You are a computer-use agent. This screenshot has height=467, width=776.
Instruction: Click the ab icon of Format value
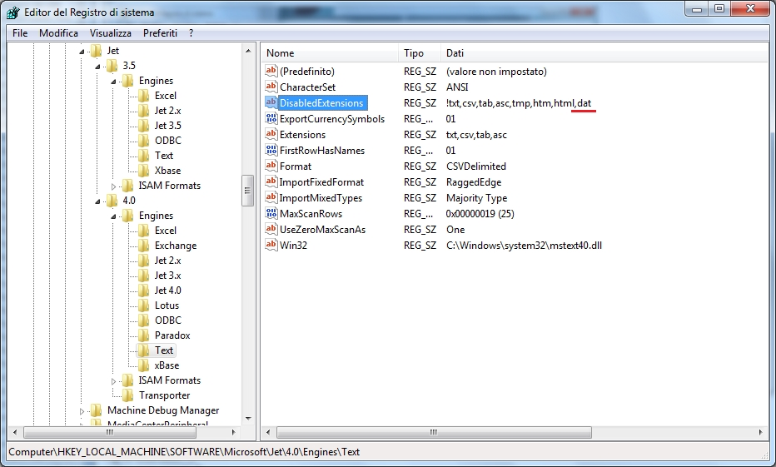pyautogui.click(x=271, y=166)
